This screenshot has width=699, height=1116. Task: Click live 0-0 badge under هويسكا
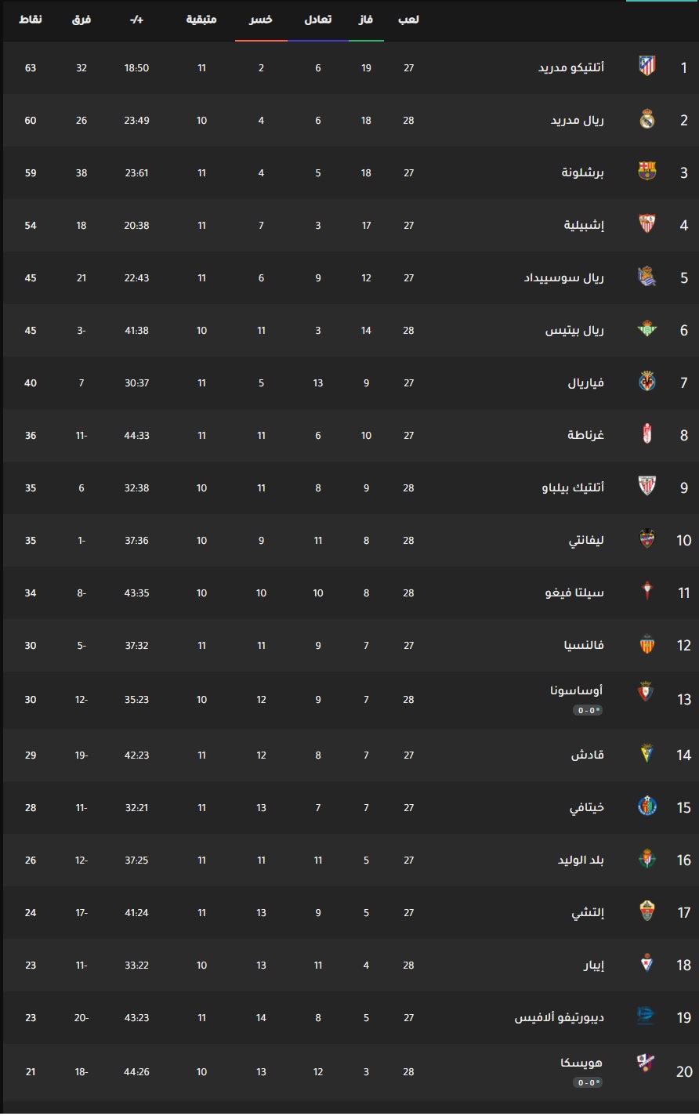coord(588,1082)
